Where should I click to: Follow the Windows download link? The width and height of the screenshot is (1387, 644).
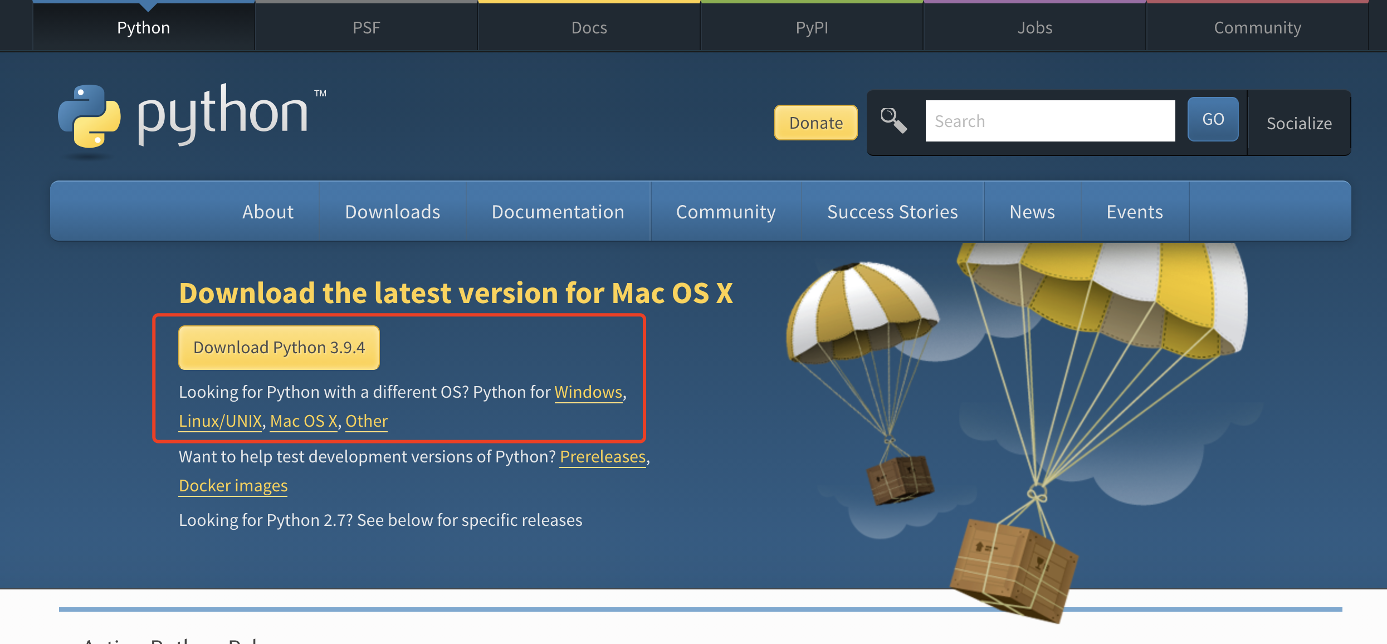point(588,392)
